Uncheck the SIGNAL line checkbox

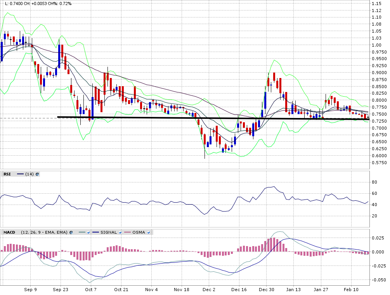(120, 233)
